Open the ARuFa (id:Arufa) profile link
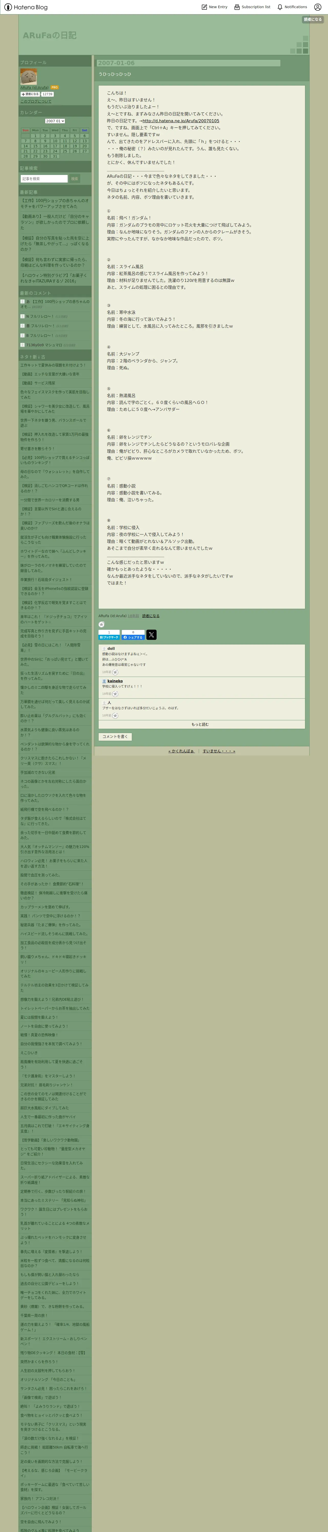 coord(34,87)
